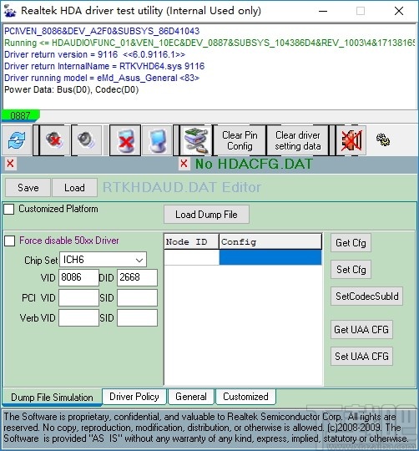Click the monitor with red X icon
This screenshot has width=419, height=451.
(125, 140)
